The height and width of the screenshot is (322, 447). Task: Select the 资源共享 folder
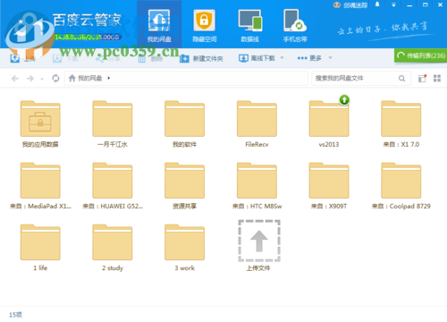point(184,186)
